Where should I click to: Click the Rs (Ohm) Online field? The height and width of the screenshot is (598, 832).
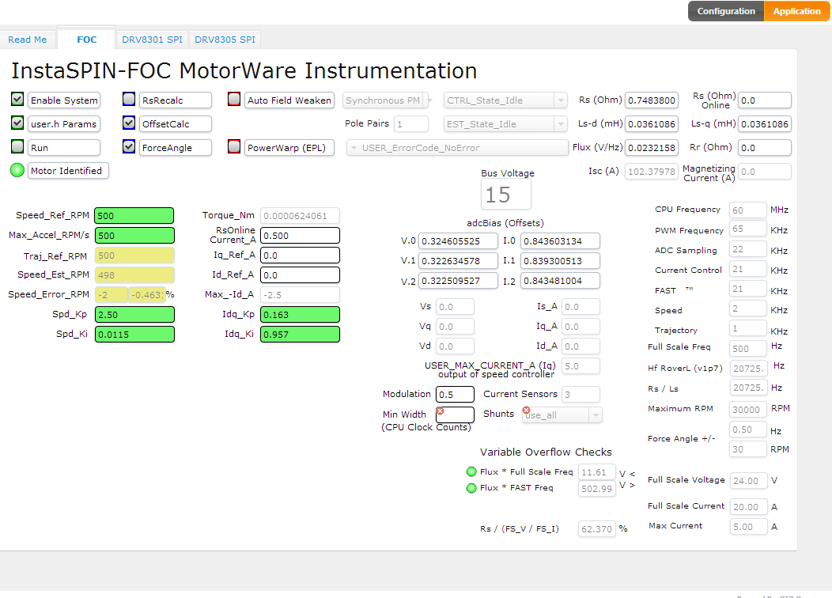(x=765, y=100)
